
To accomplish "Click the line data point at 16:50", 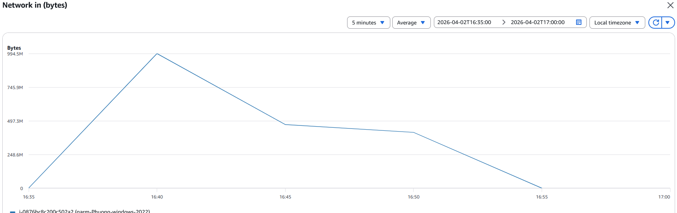I will (414, 132).
